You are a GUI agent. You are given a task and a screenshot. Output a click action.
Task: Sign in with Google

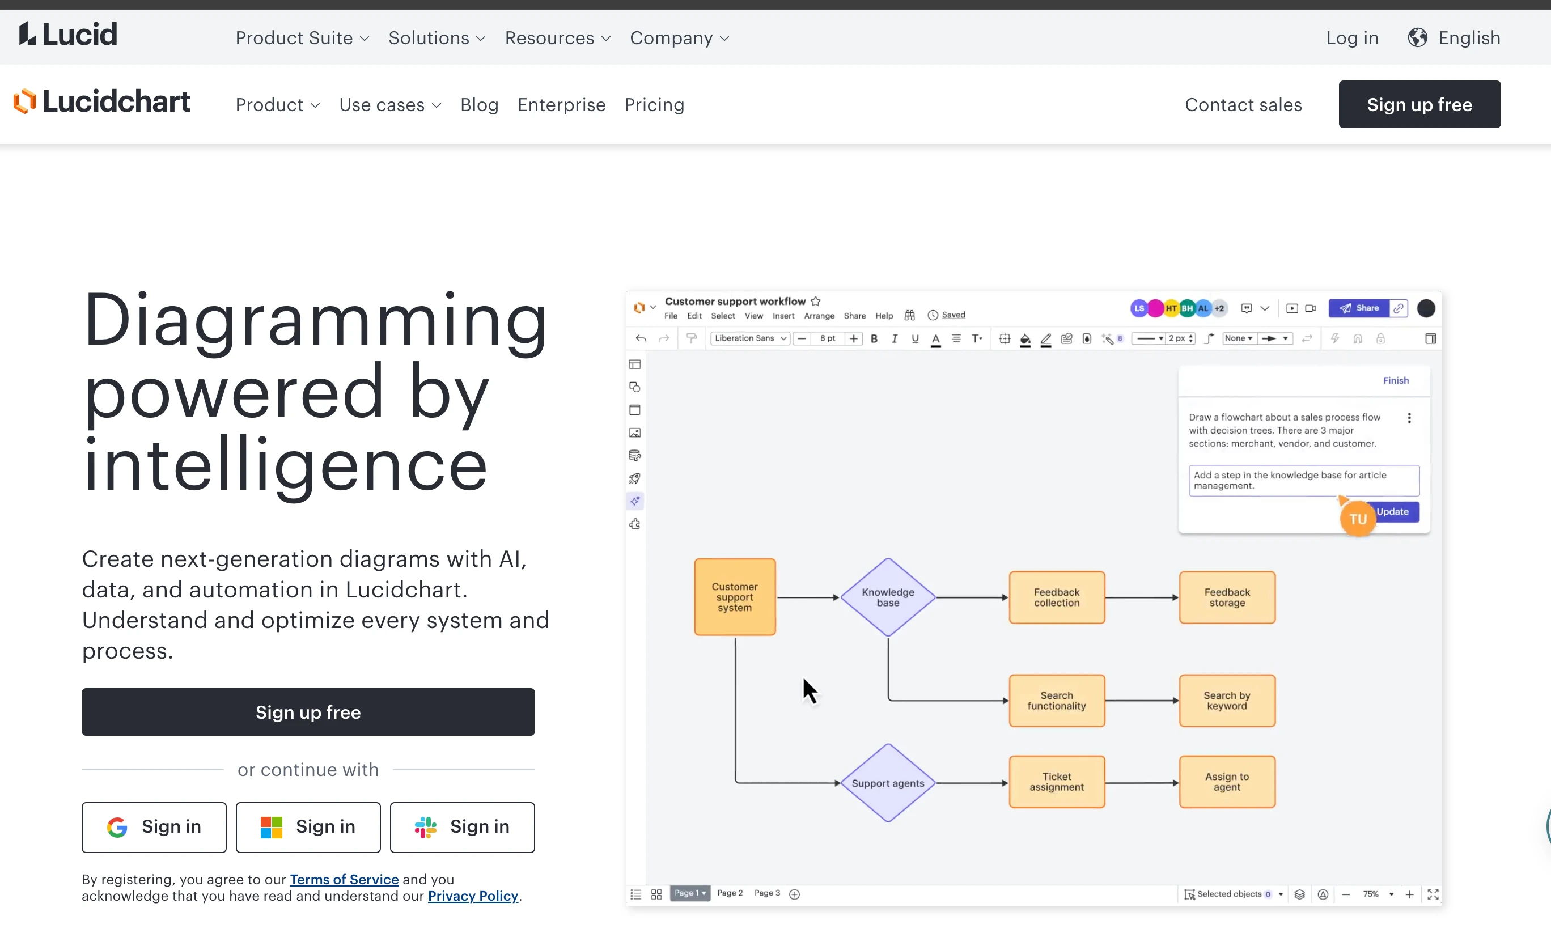154,827
